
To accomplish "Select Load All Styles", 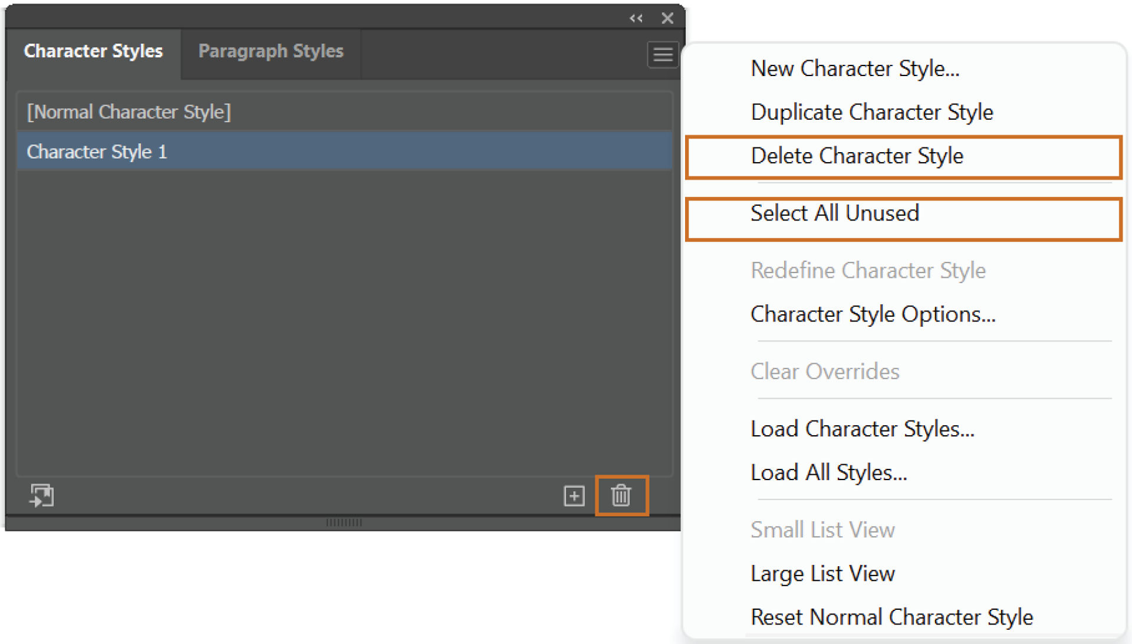I will (828, 472).
